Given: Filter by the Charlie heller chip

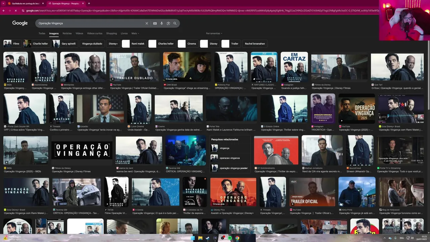Looking at the screenshot, I should [x=36, y=44].
